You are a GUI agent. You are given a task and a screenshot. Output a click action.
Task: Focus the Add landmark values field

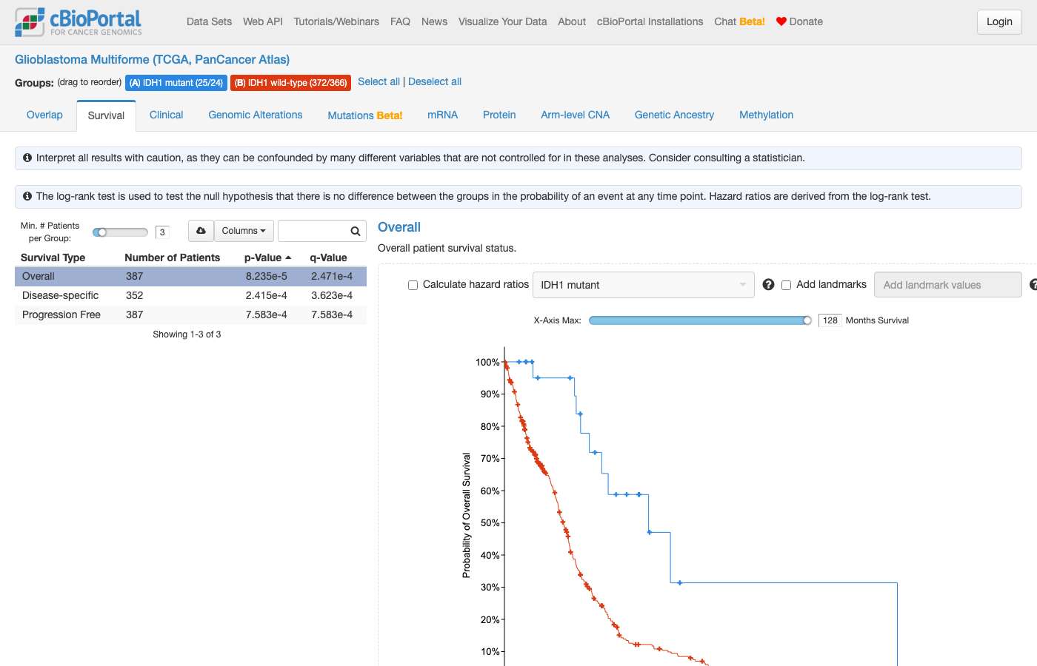948,285
